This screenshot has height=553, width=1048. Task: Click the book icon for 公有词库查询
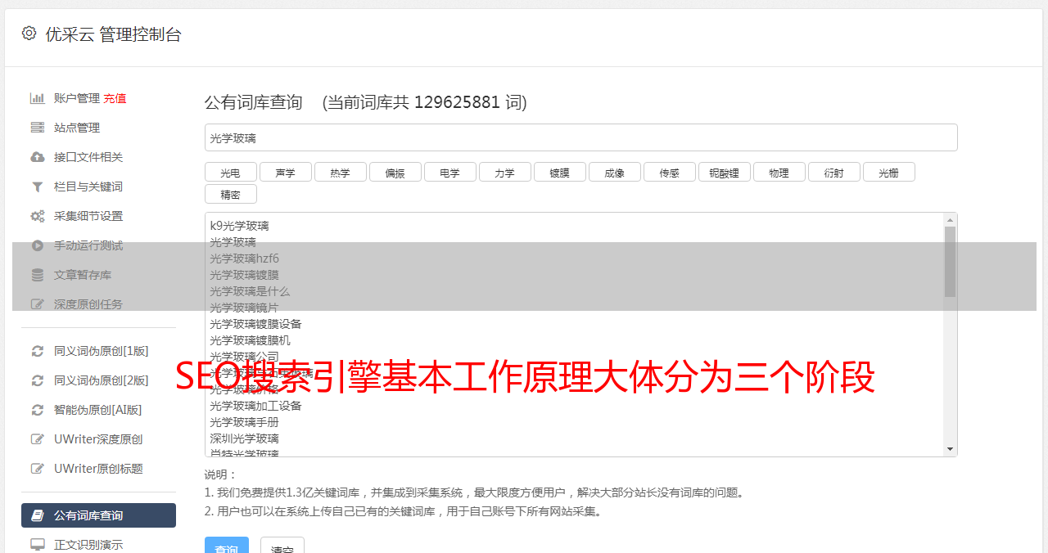(x=38, y=515)
